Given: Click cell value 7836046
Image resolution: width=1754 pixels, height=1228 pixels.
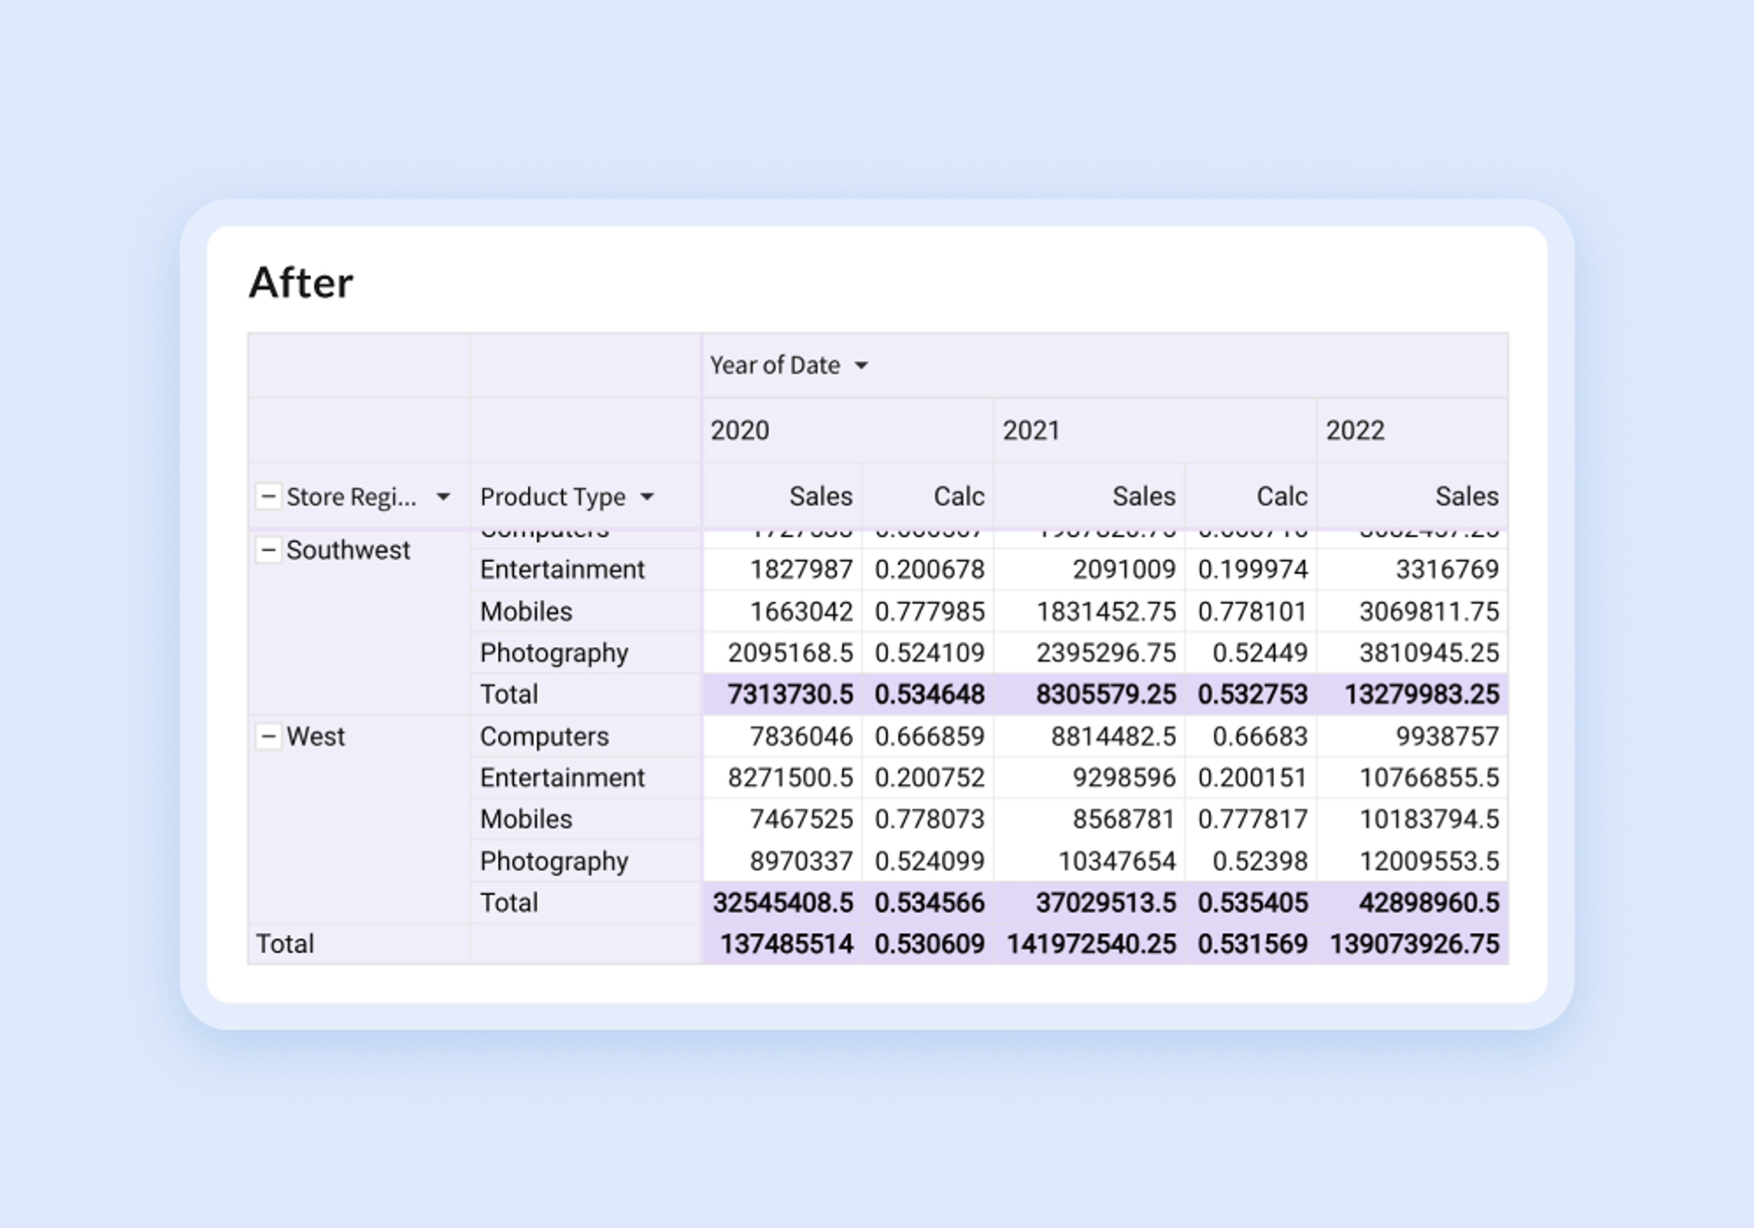Looking at the screenshot, I should [x=801, y=736].
